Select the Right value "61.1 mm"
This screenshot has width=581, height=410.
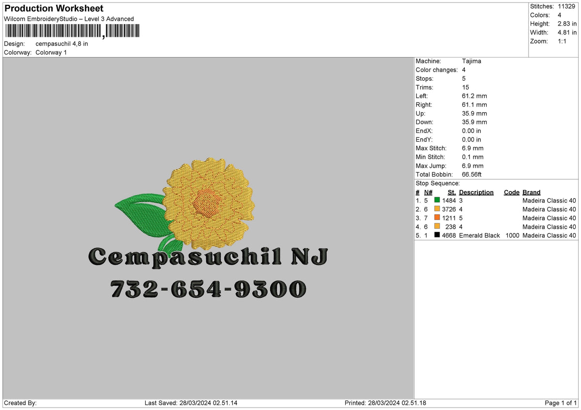[x=474, y=105]
